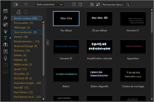Select Général (38) tag
This screenshot has height=102, width=154.
tap(21, 37)
